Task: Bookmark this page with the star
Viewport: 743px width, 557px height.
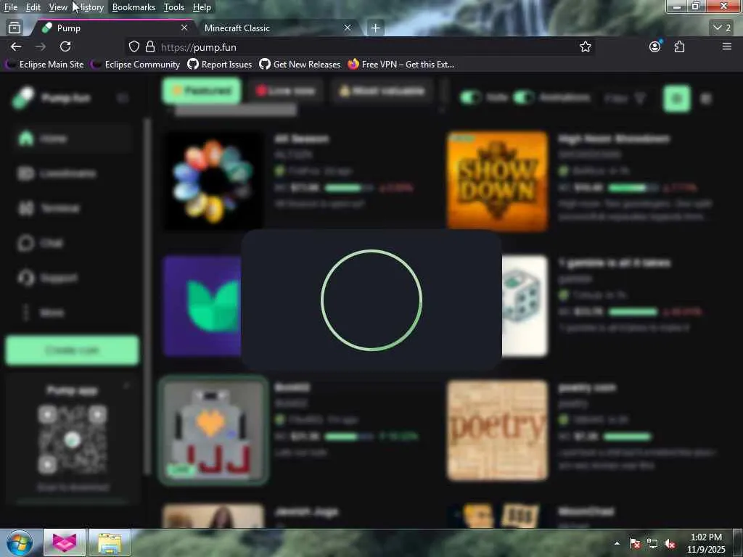Action: 586,46
